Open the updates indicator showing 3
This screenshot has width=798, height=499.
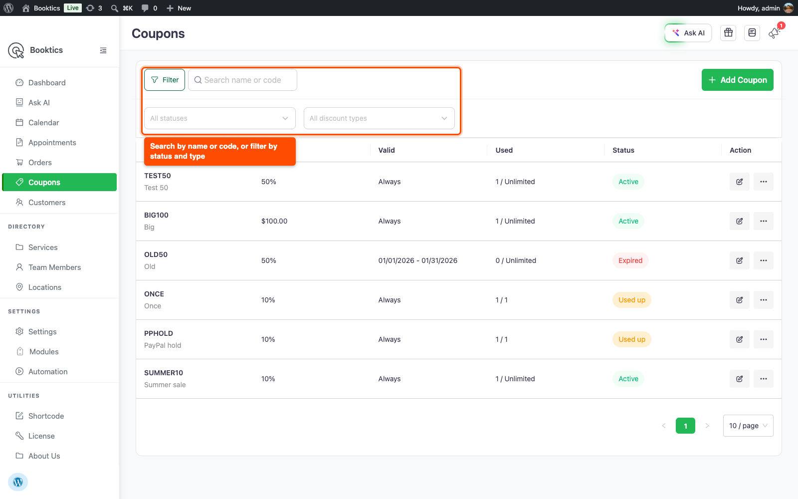(94, 8)
